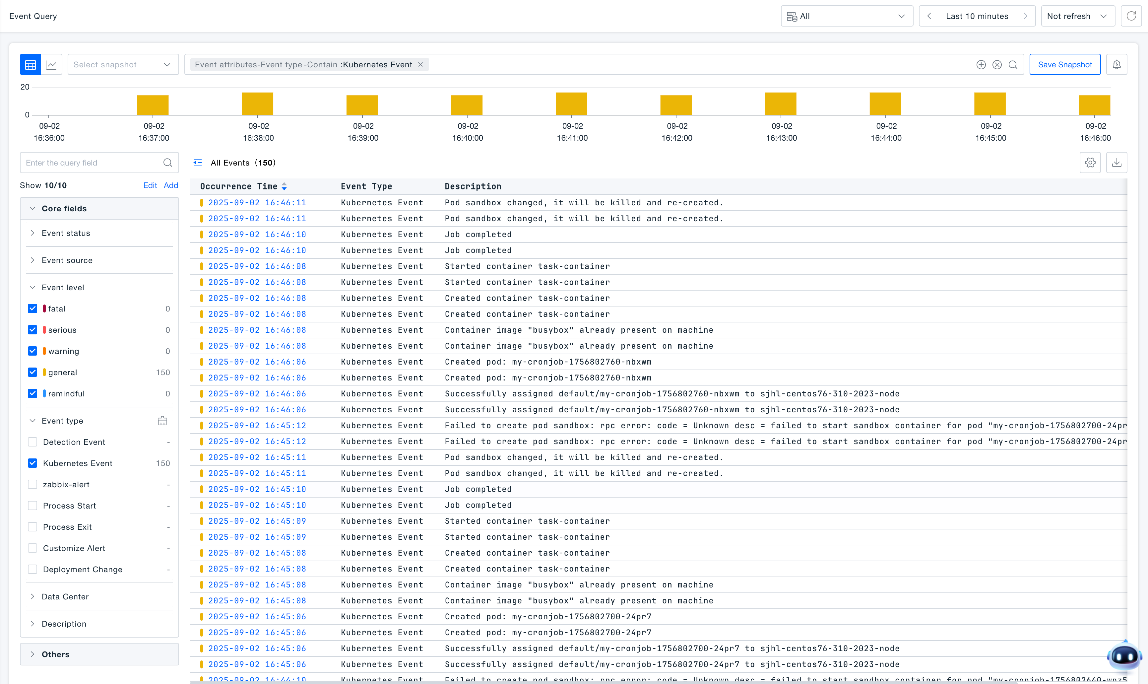
Task: Download events with export icon
Action: coord(1116,163)
